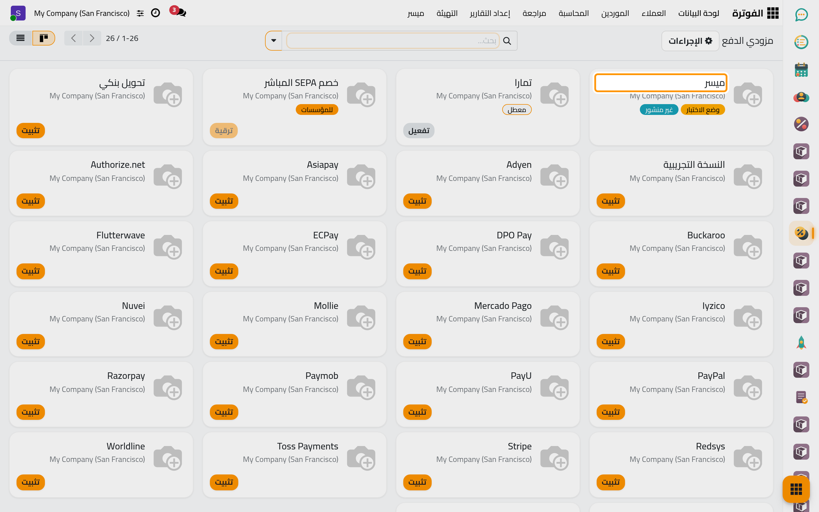Switch to kanban view
The height and width of the screenshot is (512, 819).
click(x=44, y=38)
